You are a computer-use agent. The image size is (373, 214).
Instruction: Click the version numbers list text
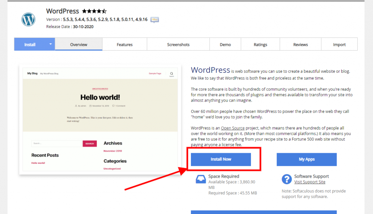[x=105, y=20]
